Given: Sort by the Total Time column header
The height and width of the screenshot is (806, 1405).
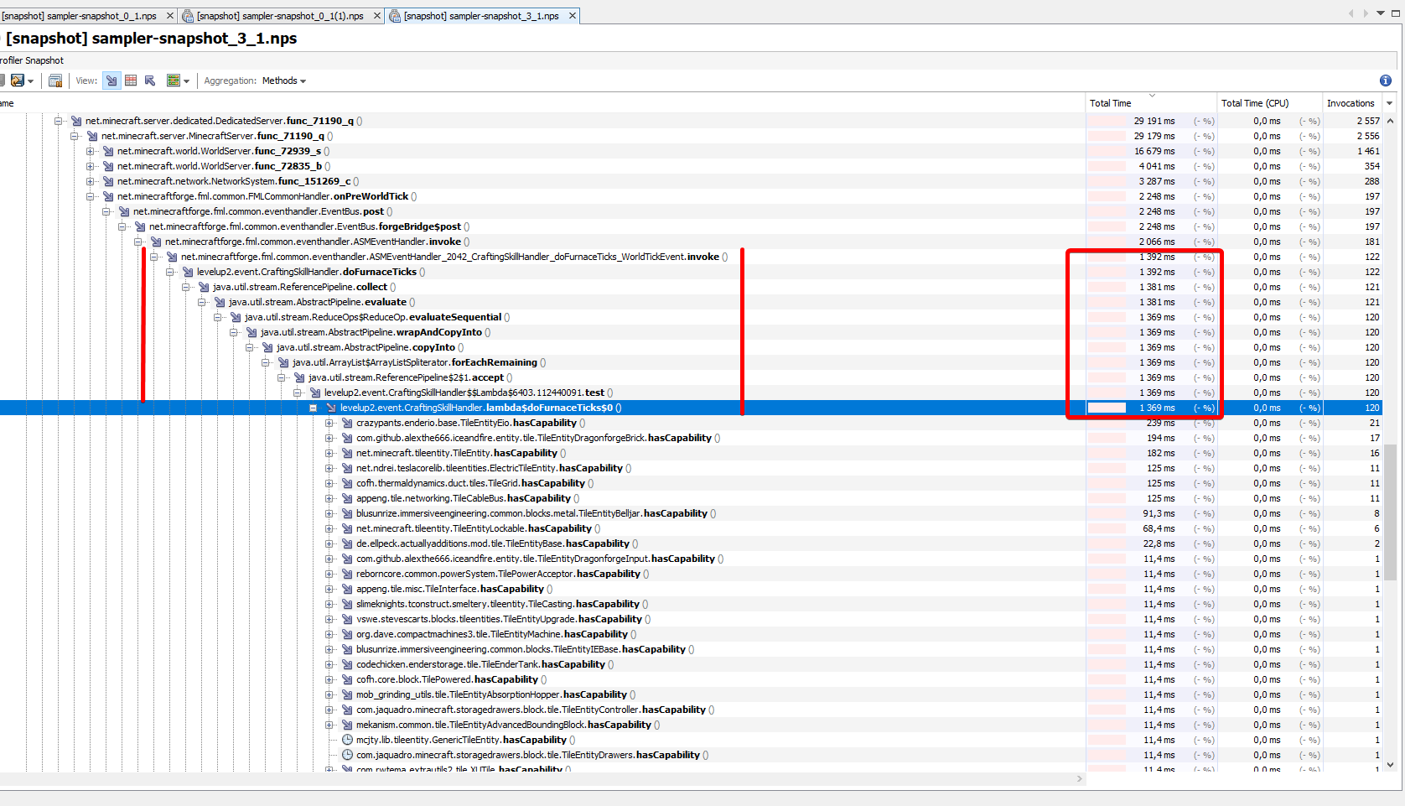Looking at the screenshot, I should tap(1150, 103).
